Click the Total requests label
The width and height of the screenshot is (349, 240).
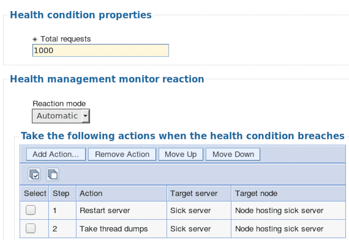(x=66, y=39)
